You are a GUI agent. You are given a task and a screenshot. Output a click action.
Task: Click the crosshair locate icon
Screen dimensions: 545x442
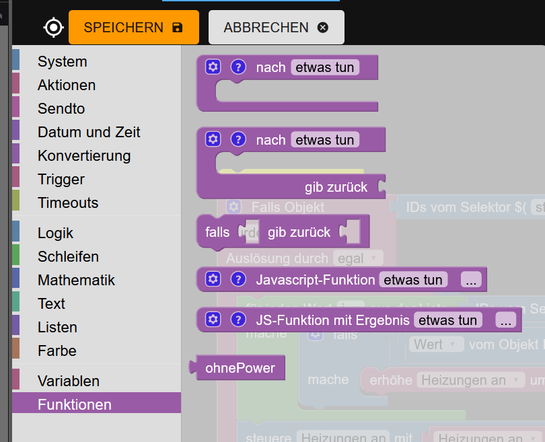[53, 28]
